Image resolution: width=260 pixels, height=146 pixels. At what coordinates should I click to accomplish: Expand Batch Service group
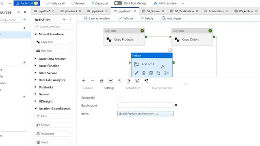(x=35, y=73)
